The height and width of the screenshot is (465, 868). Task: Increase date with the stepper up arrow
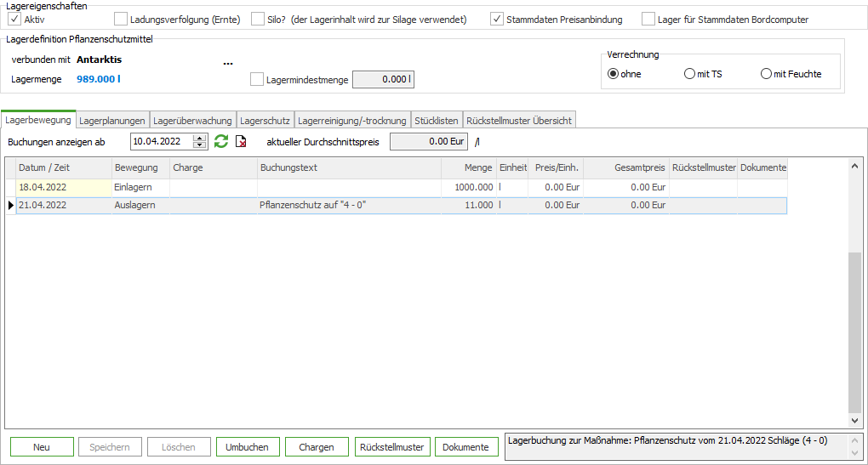[200, 138]
